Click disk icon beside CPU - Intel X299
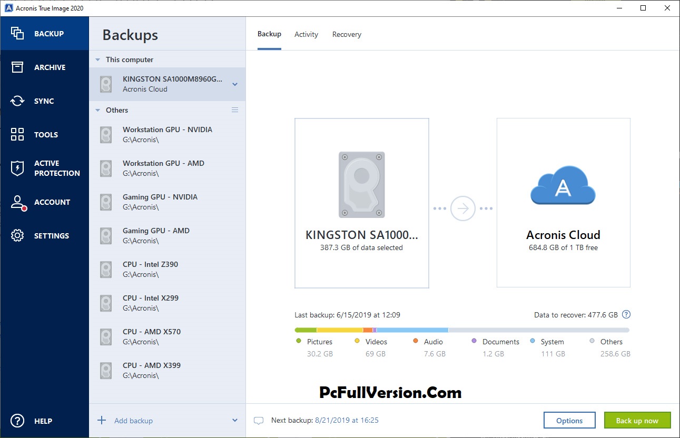Image resolution: width=680 pixels, height=438 pixels. click(x=106, y=303)
